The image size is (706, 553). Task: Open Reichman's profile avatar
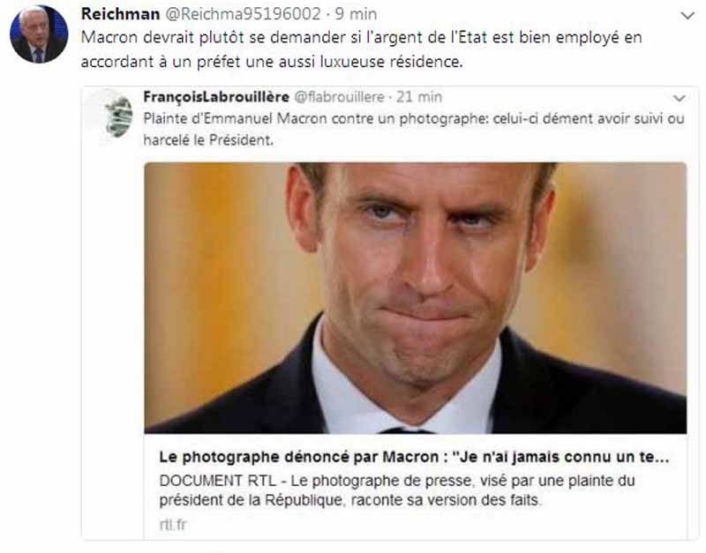coord(39,34)
